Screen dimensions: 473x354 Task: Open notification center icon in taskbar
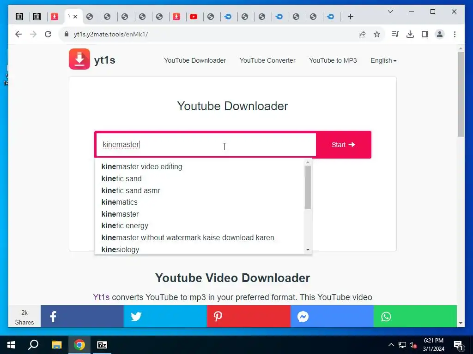[x=458, y=345]
